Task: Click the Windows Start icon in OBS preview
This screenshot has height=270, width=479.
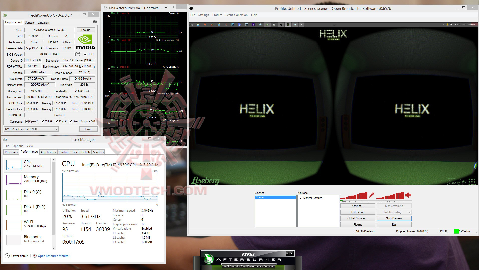Action: point(192,25)
